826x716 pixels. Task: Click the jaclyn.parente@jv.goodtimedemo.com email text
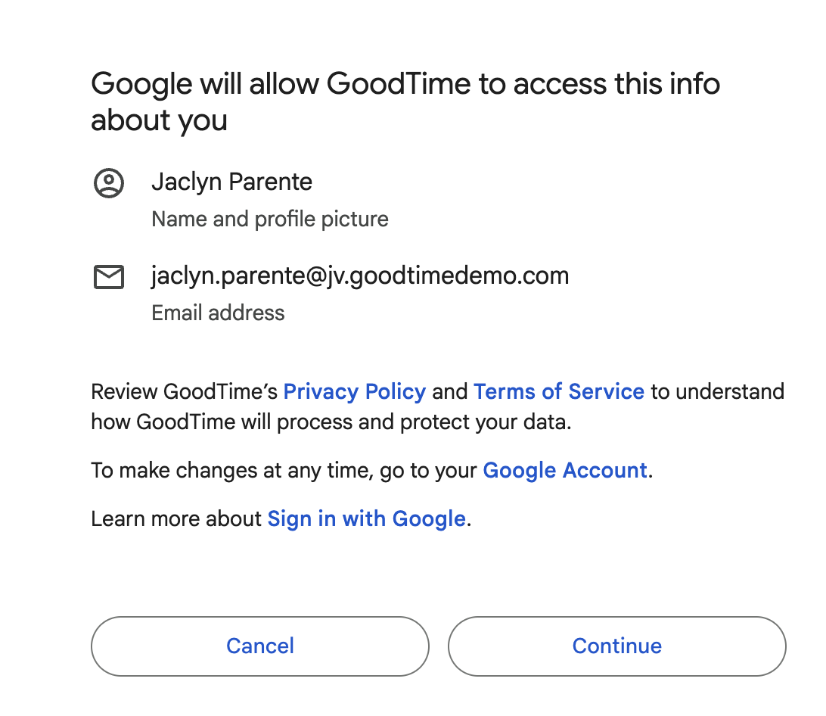360,276
